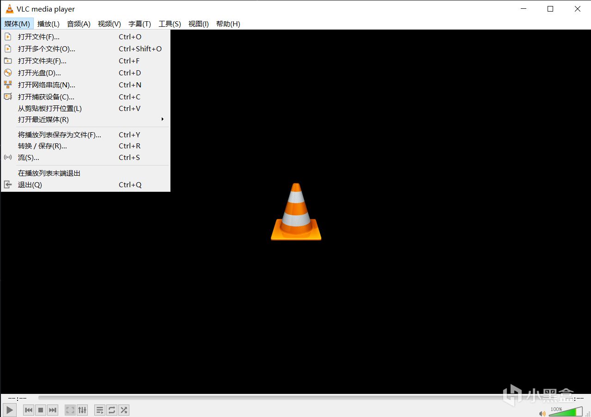Open the 音频(A) menu
This screenshot has height=417, width=591.
tap(79, 24)
